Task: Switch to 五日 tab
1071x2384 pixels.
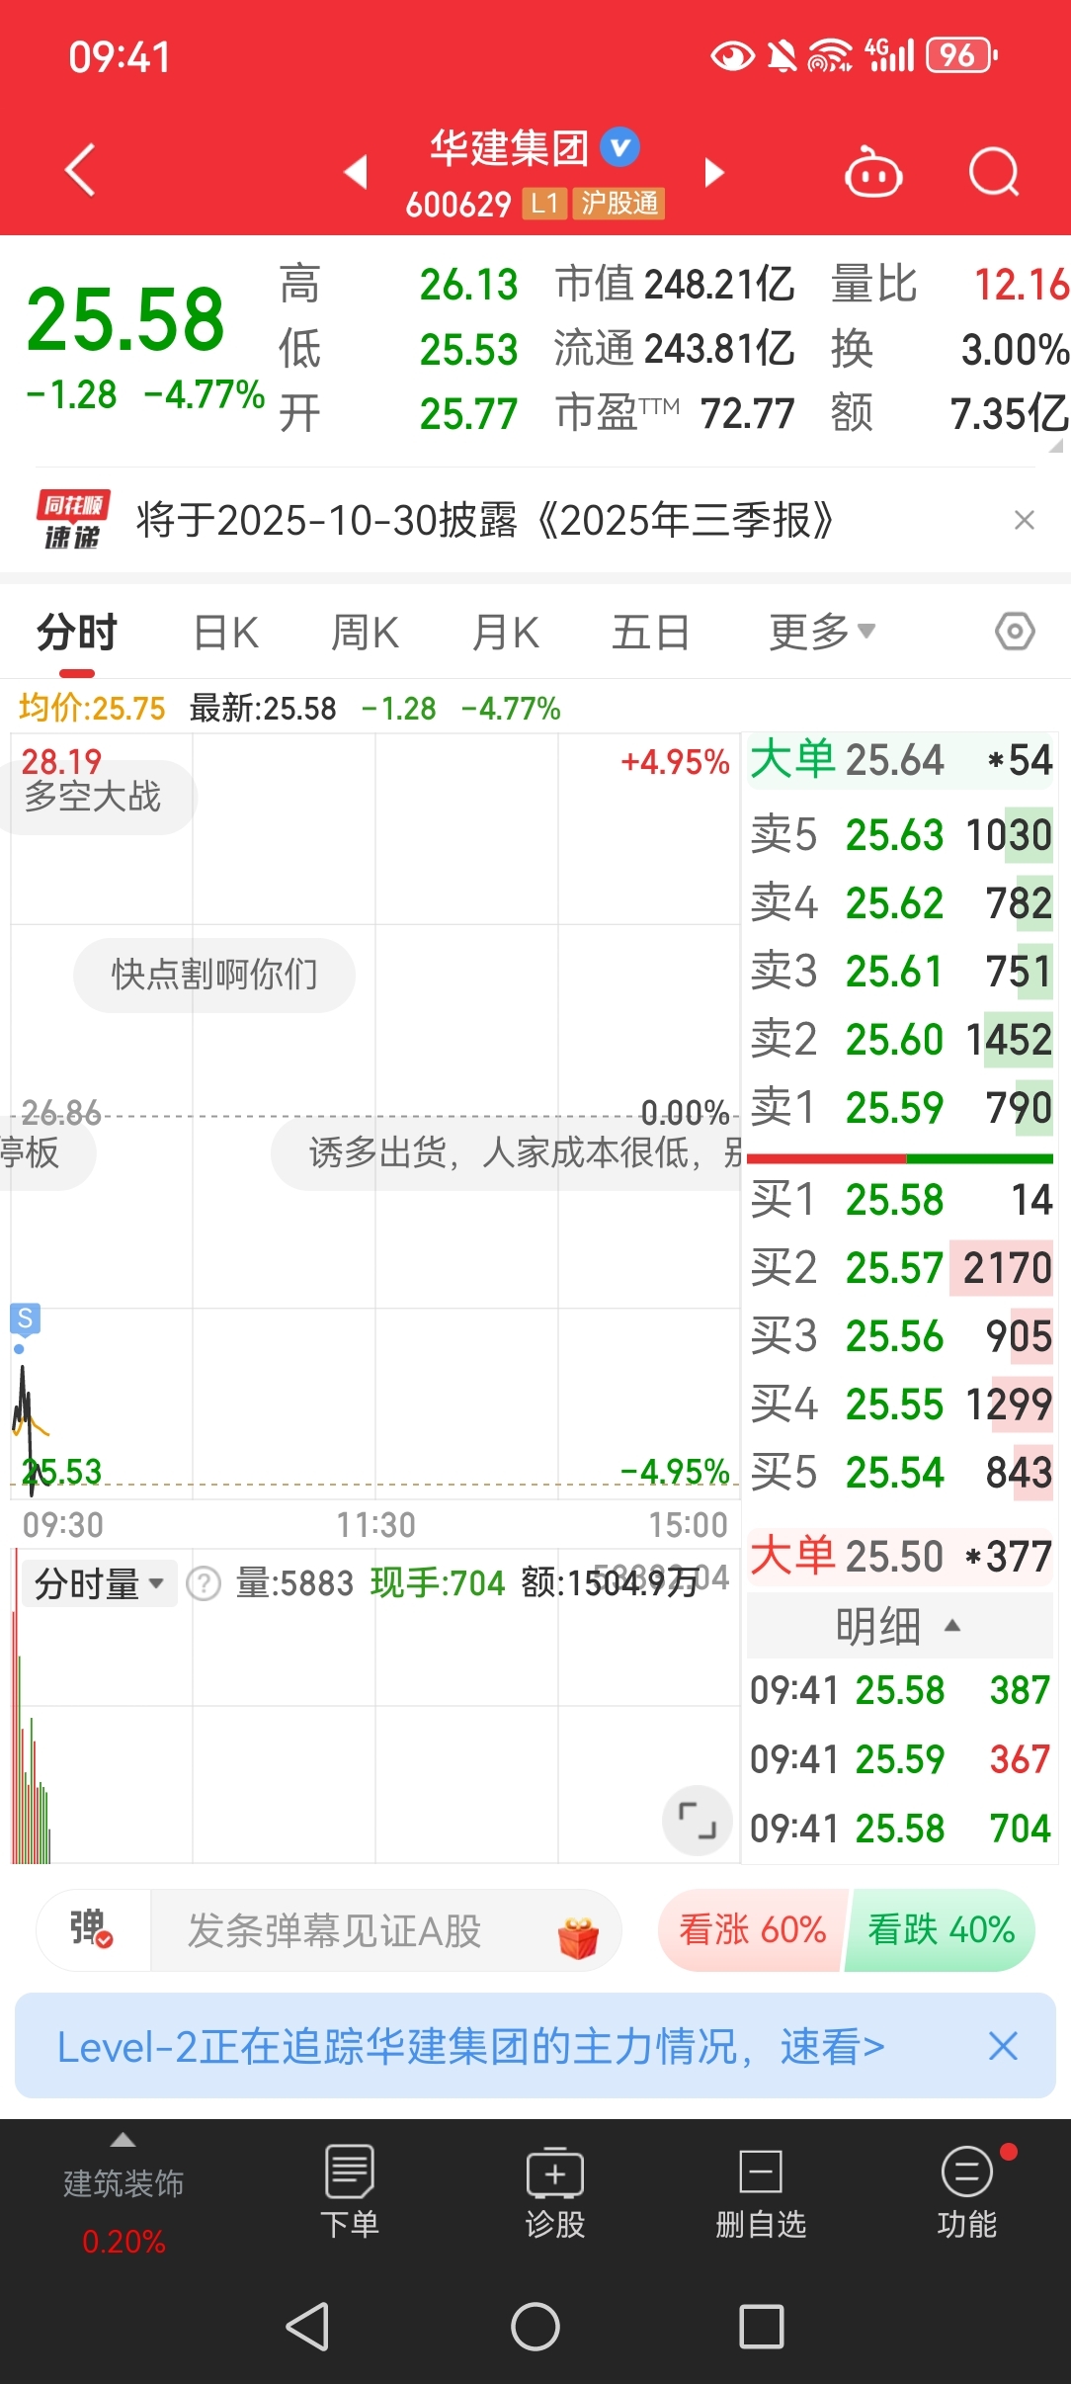Action: (x=650, y=631)
